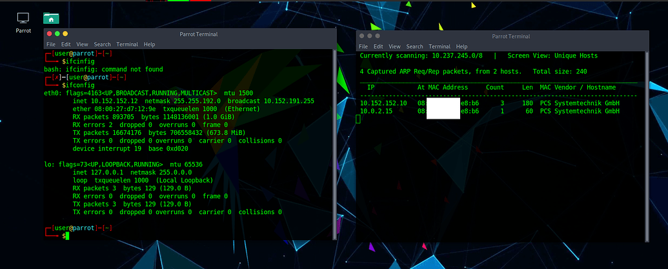Open the Parrot computer desktop icon
The height and width of the screenshot is (269, 668).
23,22
